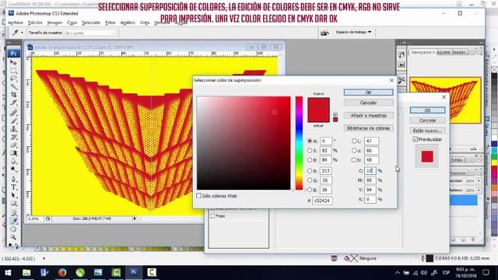This screenshot has width=498, height=280.
Task: Click the vertical hue spectrum slider
Action: pos(299,143)
